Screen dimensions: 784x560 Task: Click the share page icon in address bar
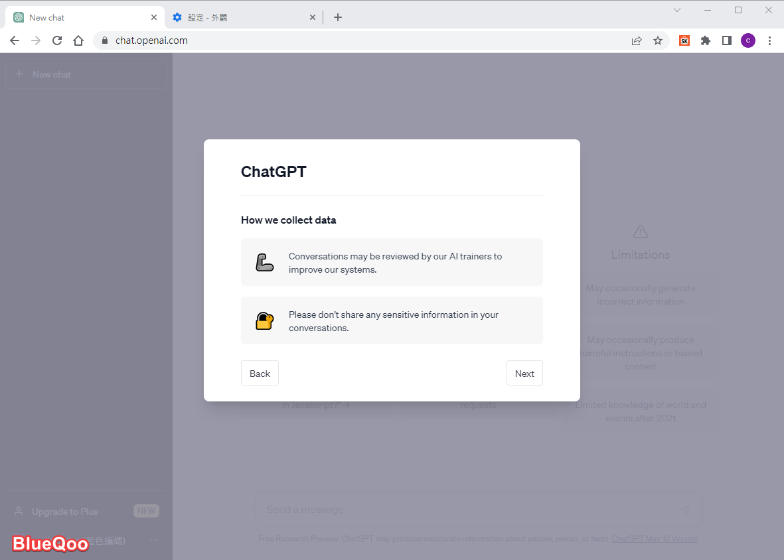pos(637,40)
